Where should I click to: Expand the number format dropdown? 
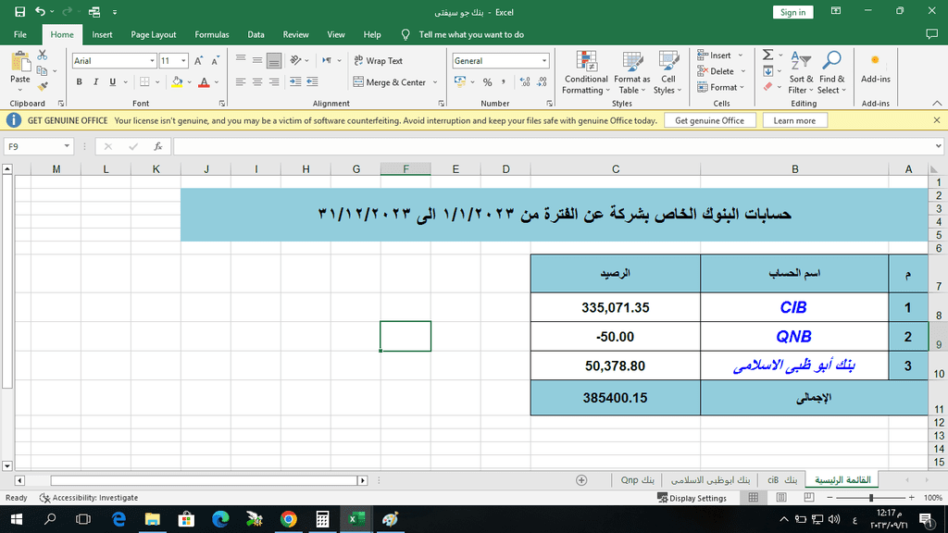(x=544, y=60)
